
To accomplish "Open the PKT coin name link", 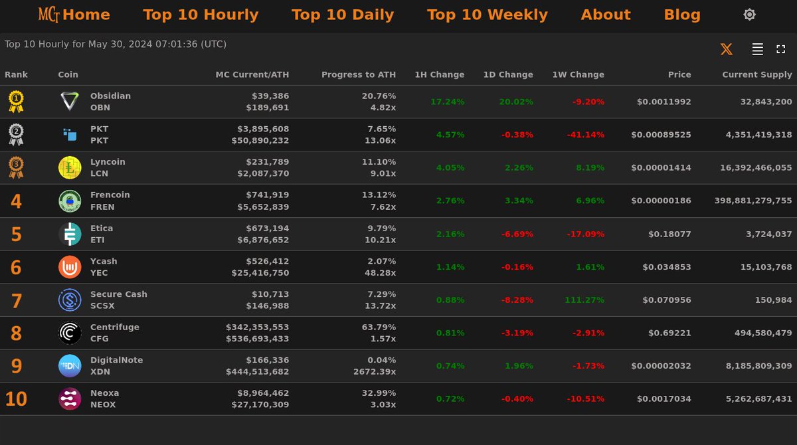I will (99, 129).
